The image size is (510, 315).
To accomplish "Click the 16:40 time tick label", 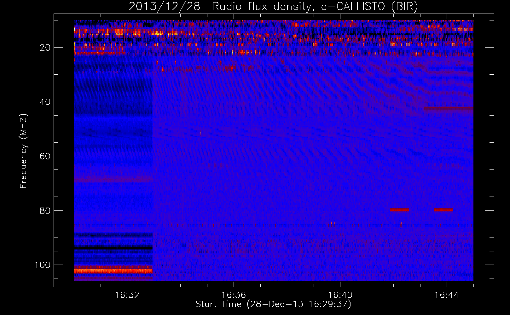I will (340, 295).
